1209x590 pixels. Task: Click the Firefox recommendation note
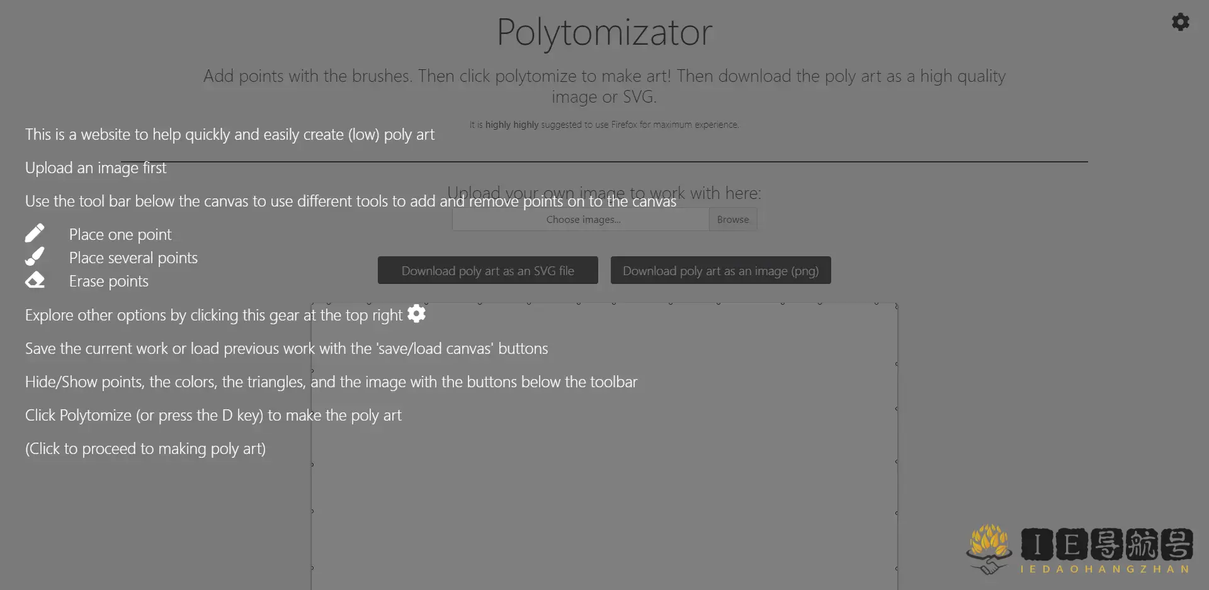[x=604, y=124]
